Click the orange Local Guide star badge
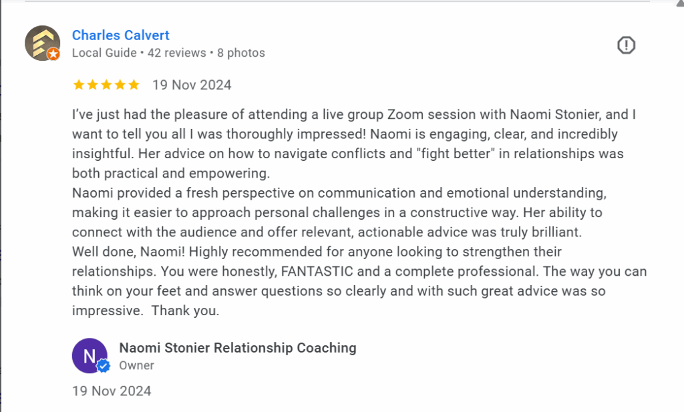Screen dimensions: 684x412 pos(53,54)
